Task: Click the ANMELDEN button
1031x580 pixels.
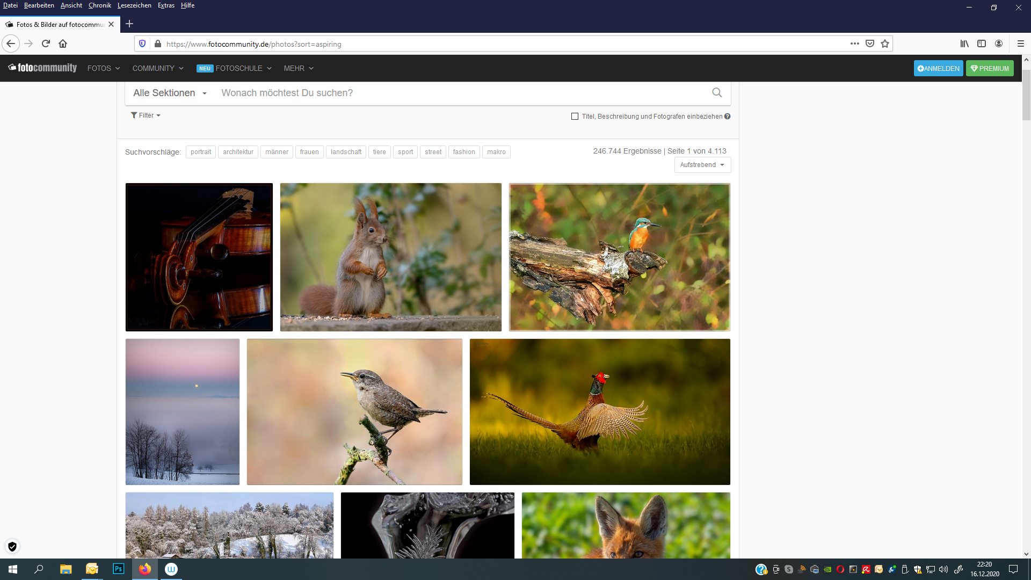Action: tap(938, 68)
